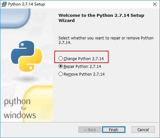Screen dimensions: 160x138
Task: Choose the Repair Python 2.7.14 radio option
Action: (x=60, y=66)
